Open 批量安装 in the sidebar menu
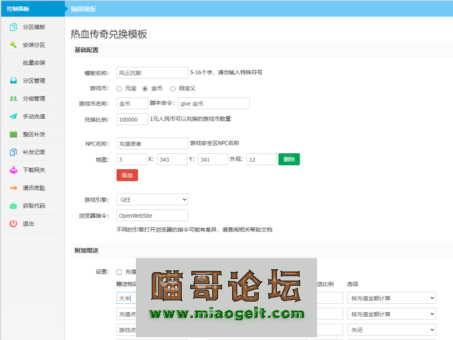 pyautogui.click(x=34, y=63)
